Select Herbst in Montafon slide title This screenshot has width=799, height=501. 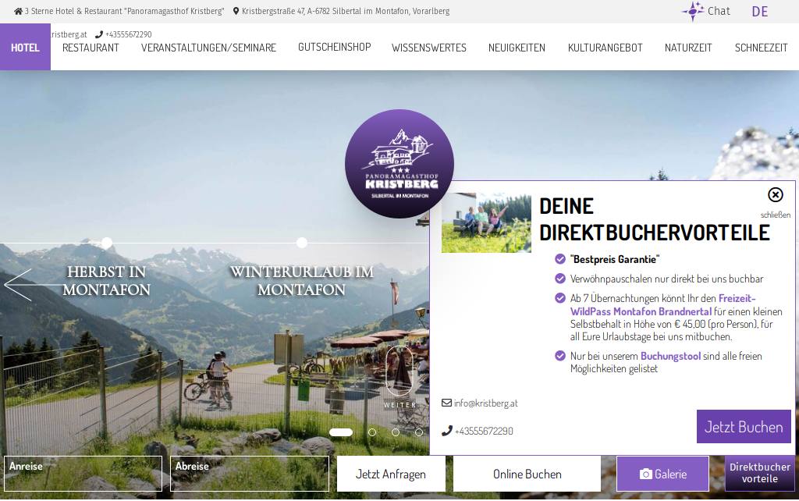[106, 280]
